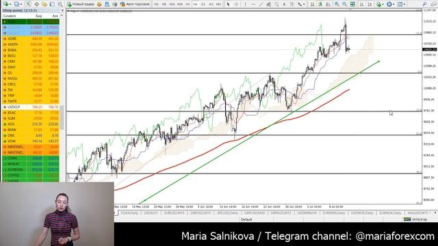Select the text label tool

click(x=292, y=4)
